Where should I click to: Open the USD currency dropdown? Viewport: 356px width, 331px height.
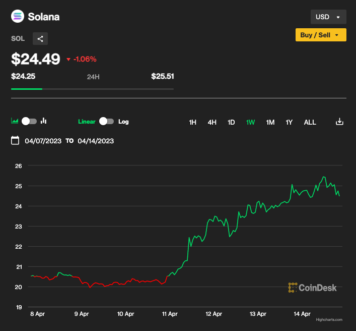click(328, 17)
